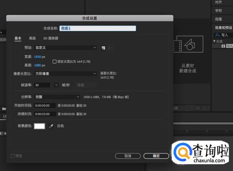Click the width value 1920
The height and width of the screenshot is (171, 233).
tap(37, 57)
